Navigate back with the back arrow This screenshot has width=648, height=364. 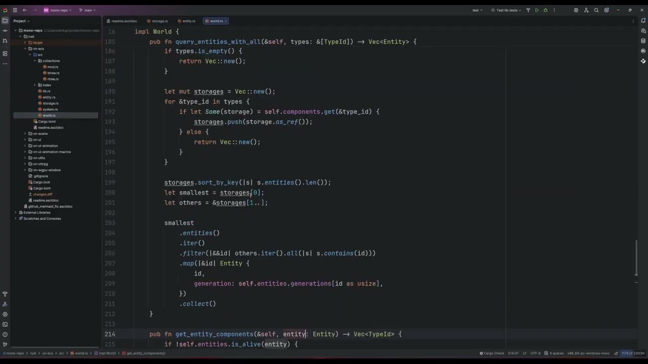click(x=25, y=10)
